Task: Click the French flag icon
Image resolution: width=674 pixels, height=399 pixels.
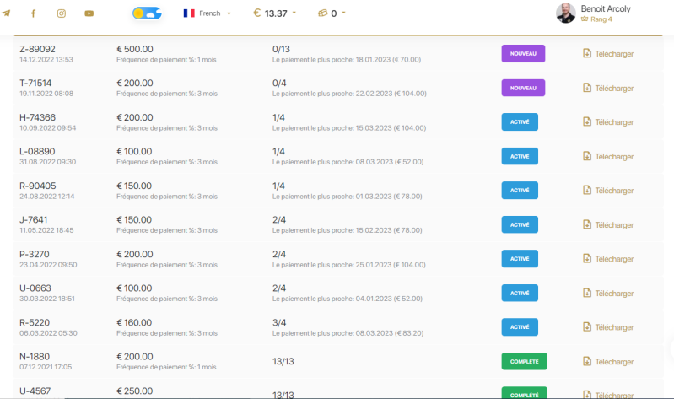Action: coord(189,13)
